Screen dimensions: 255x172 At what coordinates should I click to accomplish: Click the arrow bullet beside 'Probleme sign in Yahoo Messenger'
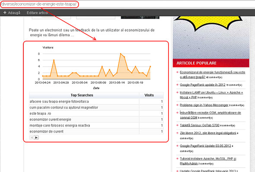pyautogui.click(x=178, y=105)
